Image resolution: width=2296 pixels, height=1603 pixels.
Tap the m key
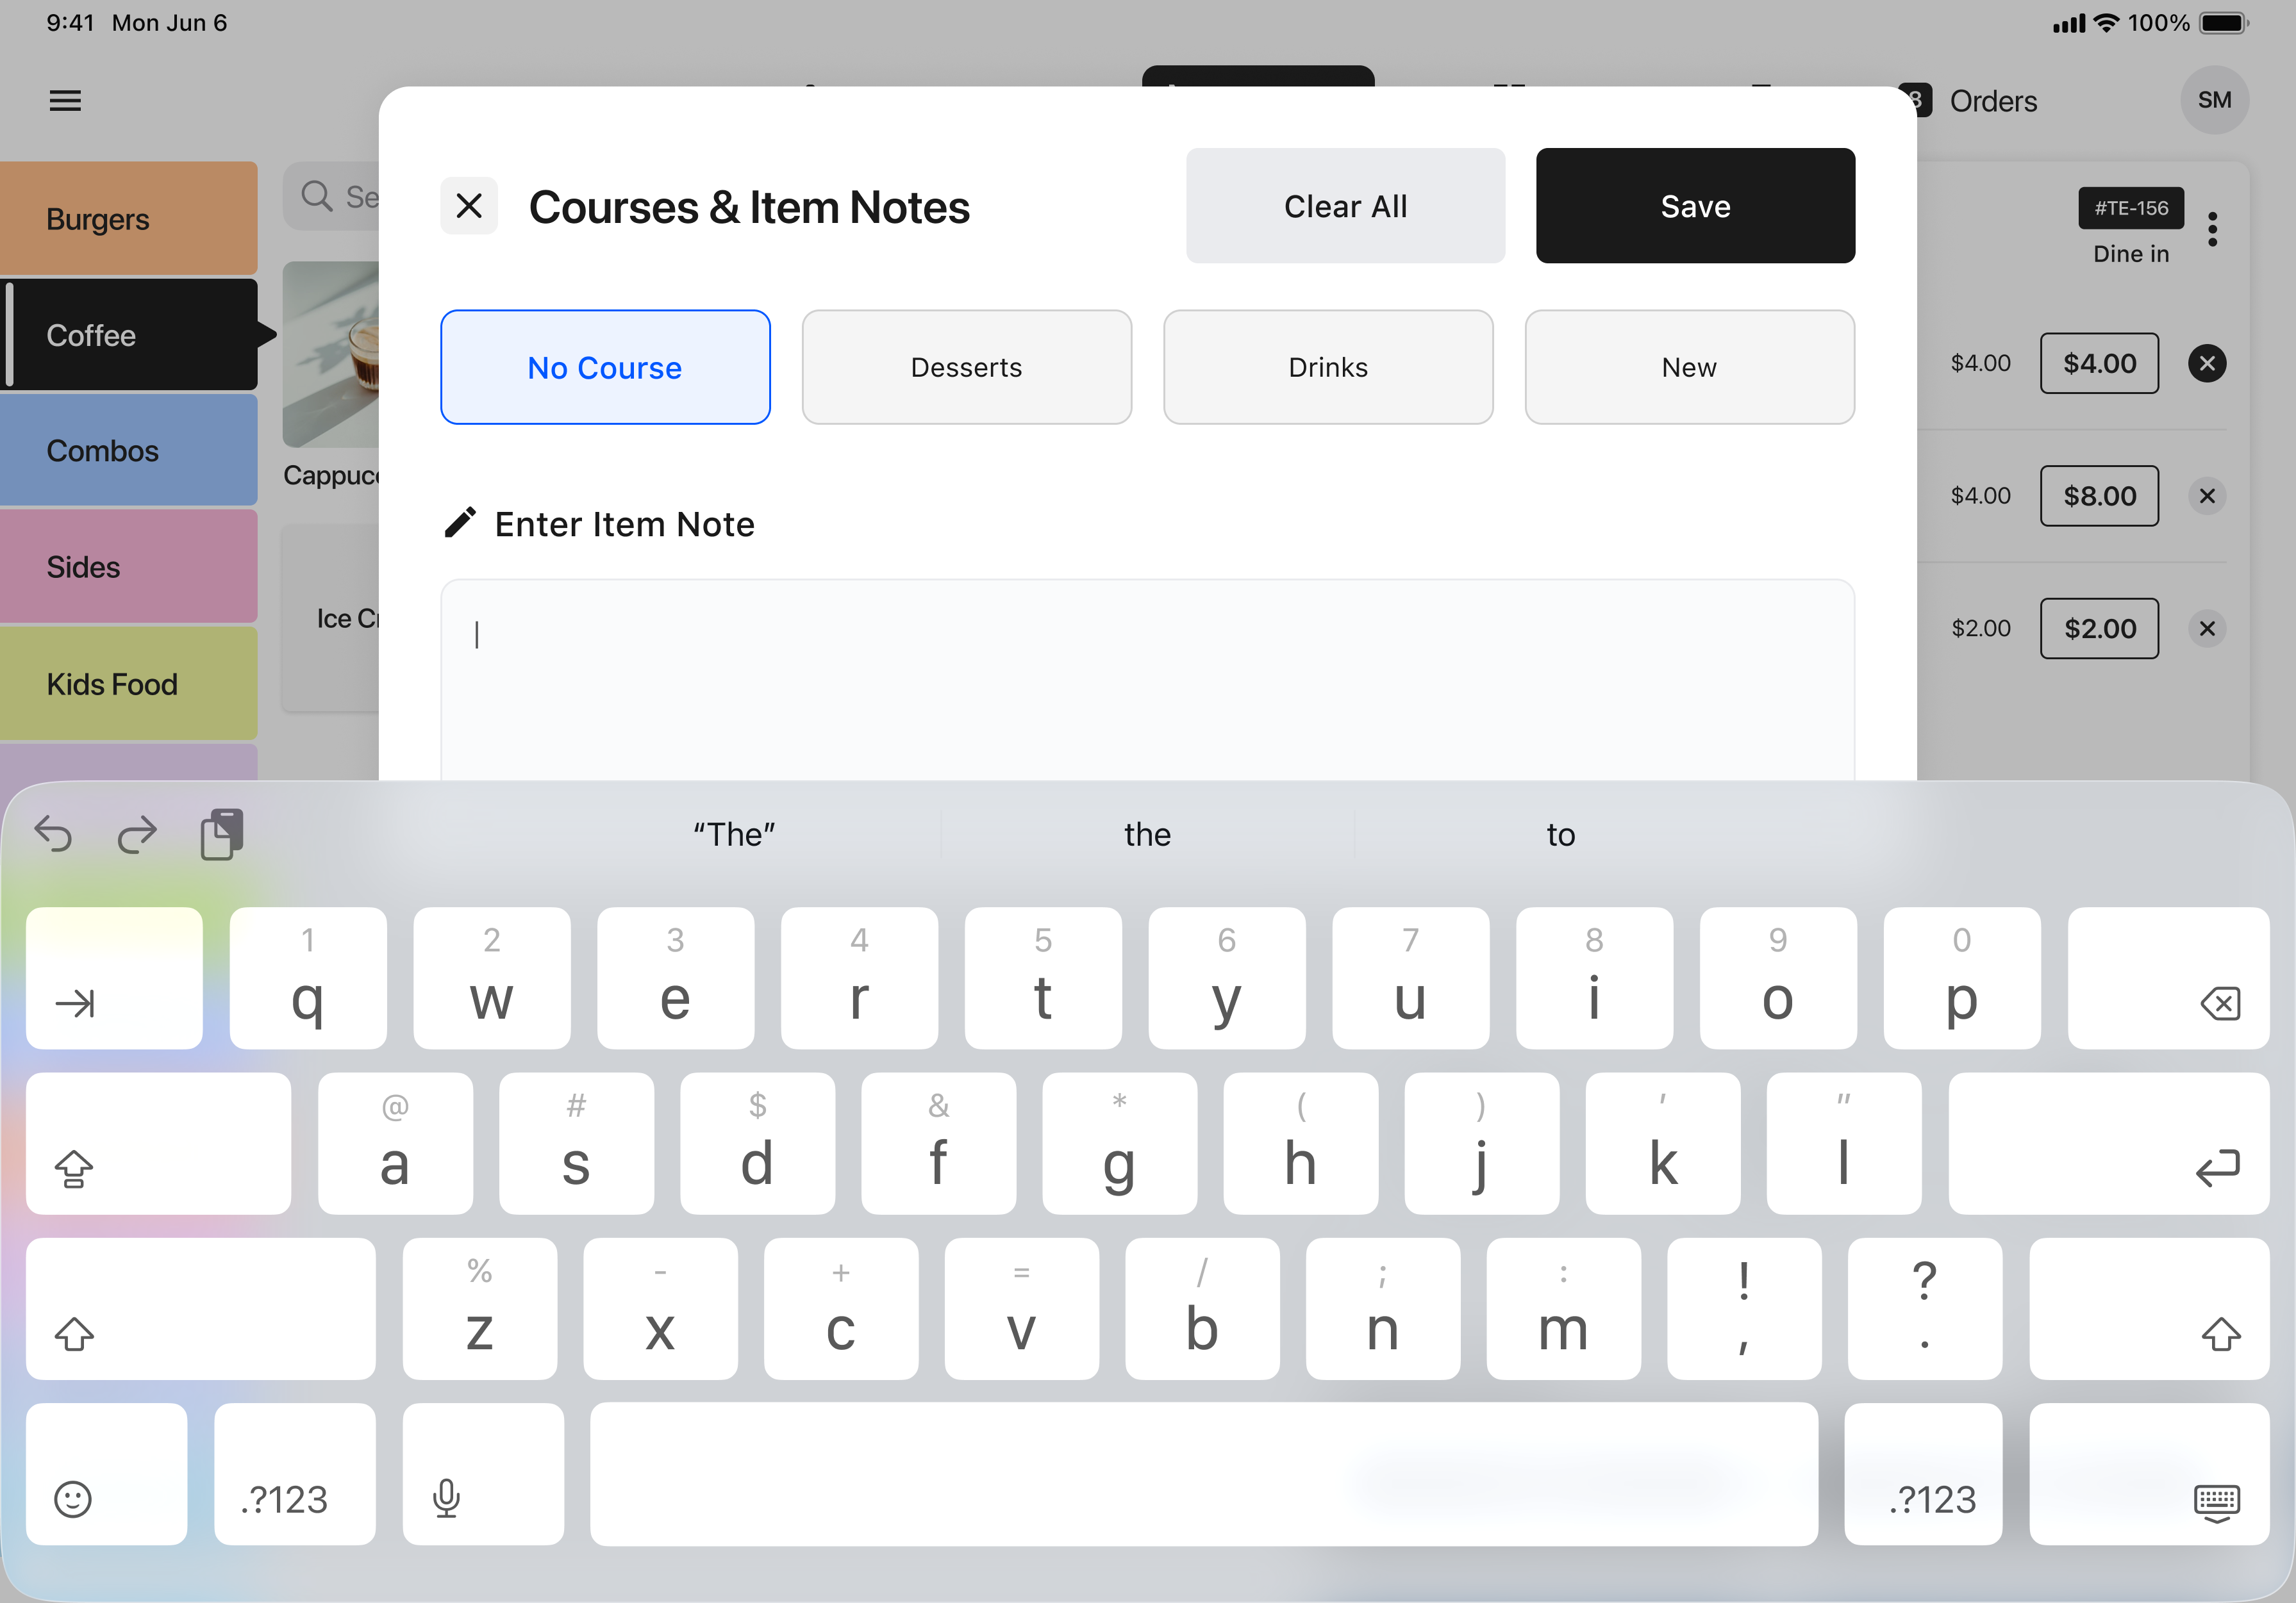point(1563,1309)
